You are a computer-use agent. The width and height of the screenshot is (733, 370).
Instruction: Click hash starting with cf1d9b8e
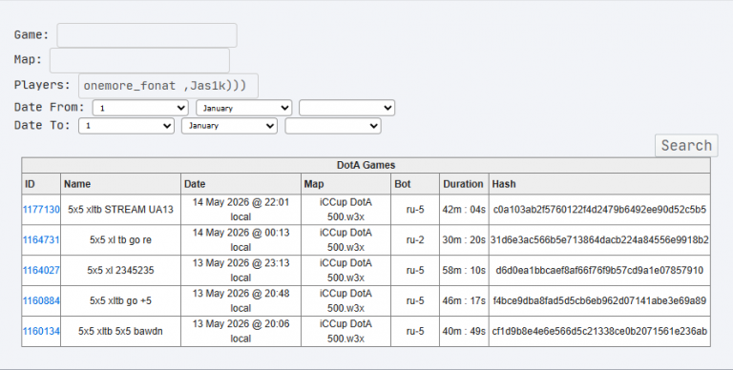click(x=599, y=331)
